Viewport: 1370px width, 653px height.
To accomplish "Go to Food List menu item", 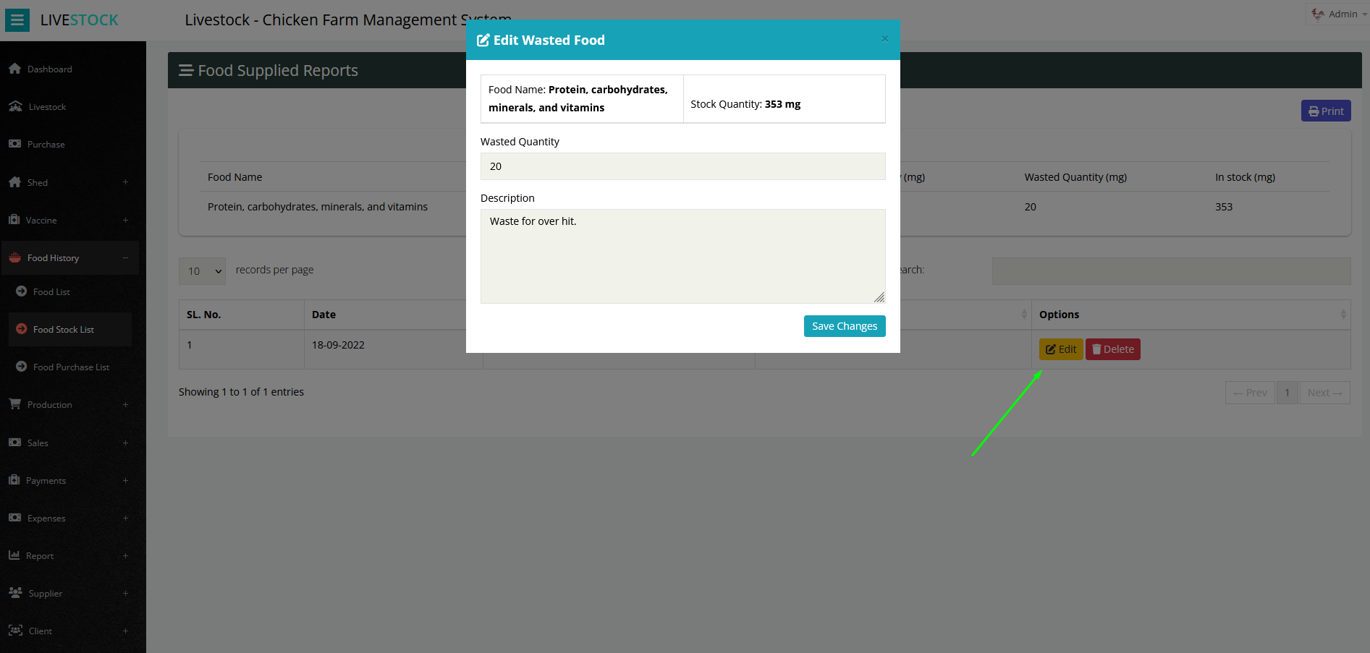I will pyautogui.click(x=51, y=292).
